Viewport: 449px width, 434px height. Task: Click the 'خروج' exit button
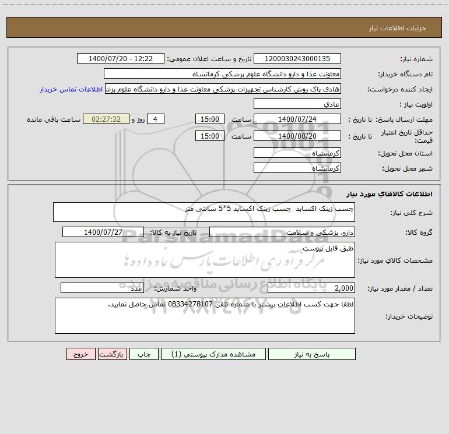[x=80, y=354]
